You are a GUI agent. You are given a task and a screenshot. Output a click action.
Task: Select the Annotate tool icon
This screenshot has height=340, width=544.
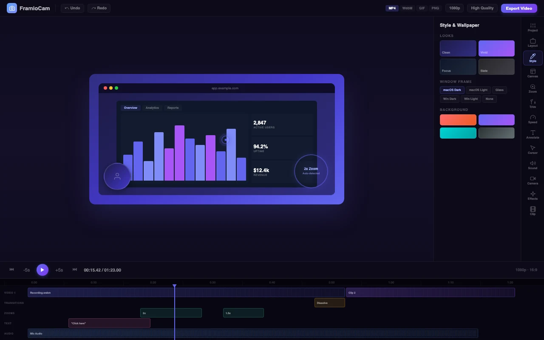point(533,135)
